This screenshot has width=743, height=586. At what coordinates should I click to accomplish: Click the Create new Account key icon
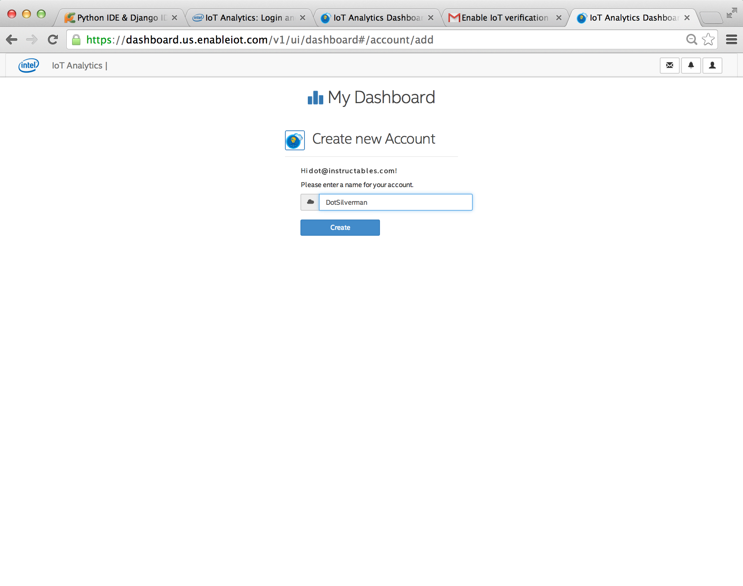coord(294,139)
